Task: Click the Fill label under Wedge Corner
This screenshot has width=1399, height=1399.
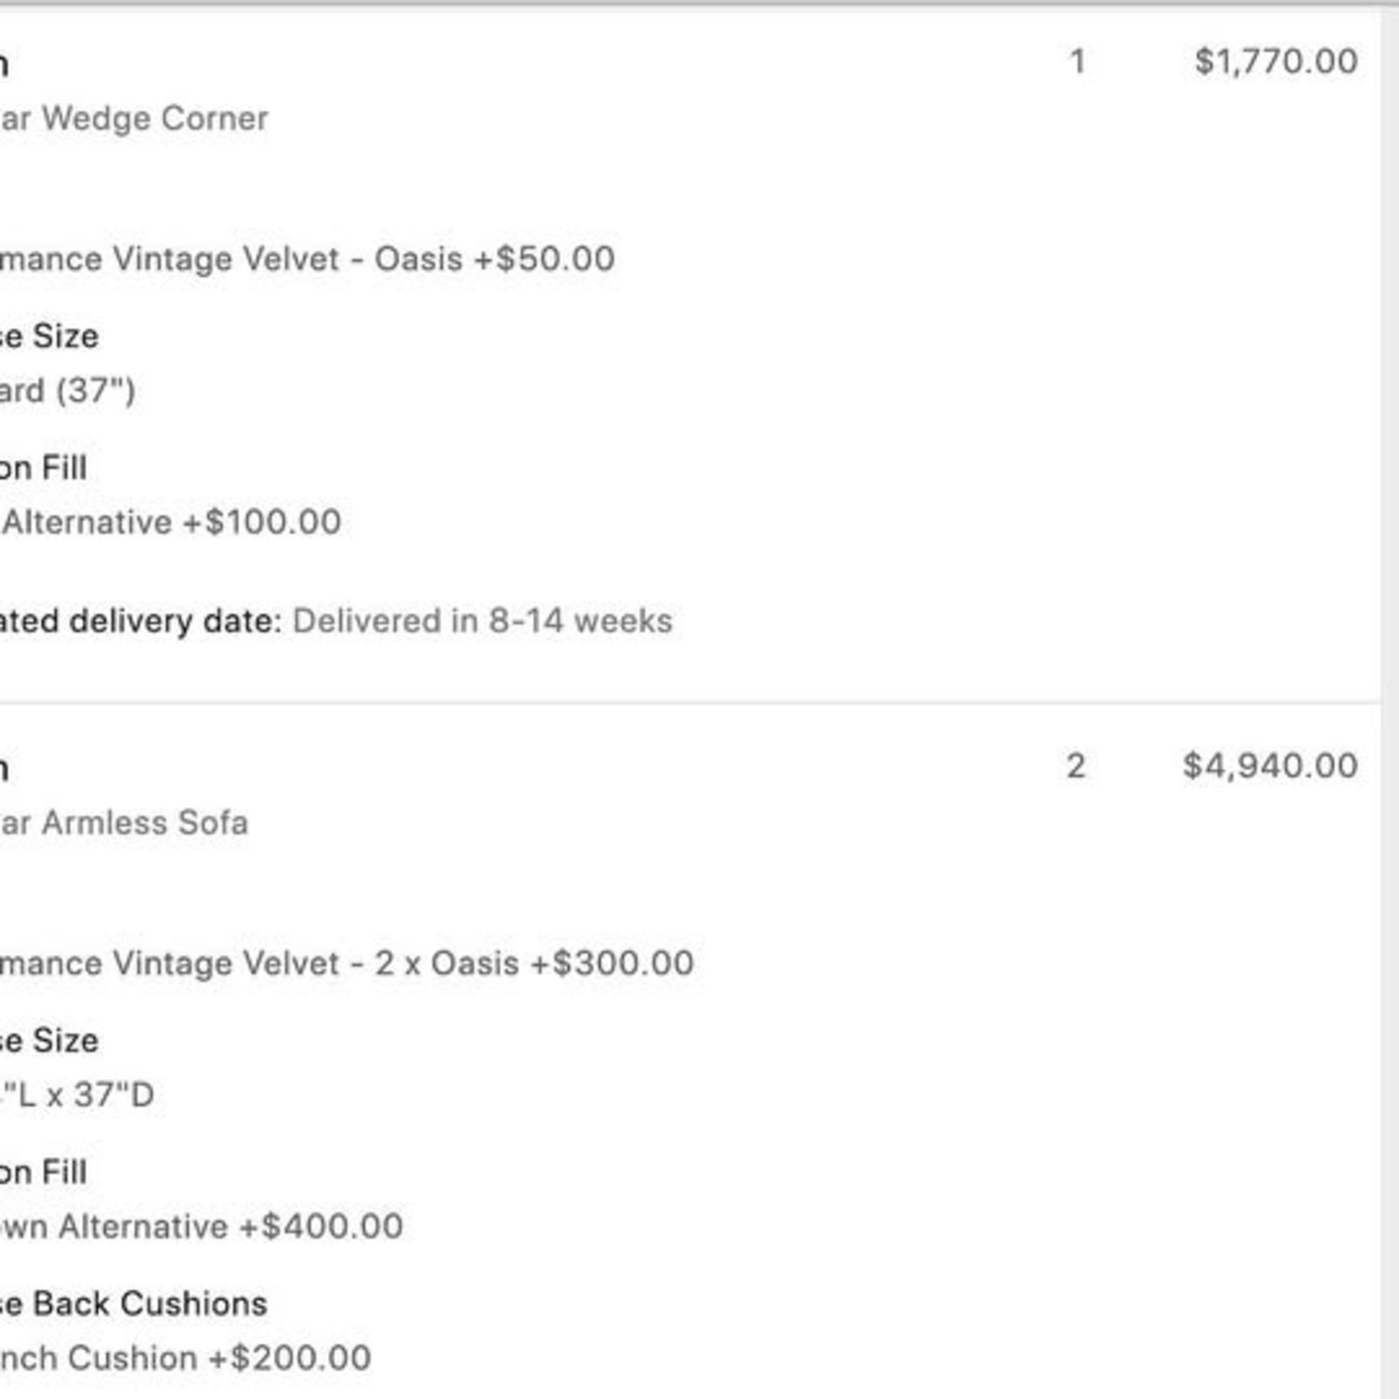Action: point(63,467)
